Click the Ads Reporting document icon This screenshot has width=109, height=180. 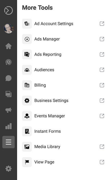point(27,55)
